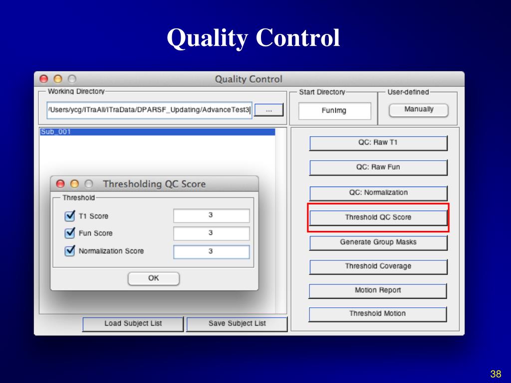Minimize the Quality Control window
The width and height of the screenshot is (511, 383).
(58, 79)
